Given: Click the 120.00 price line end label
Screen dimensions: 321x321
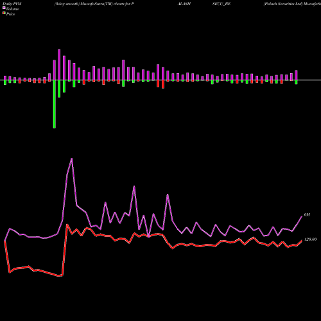Looking at the screenshot, I should click(310, 239).
